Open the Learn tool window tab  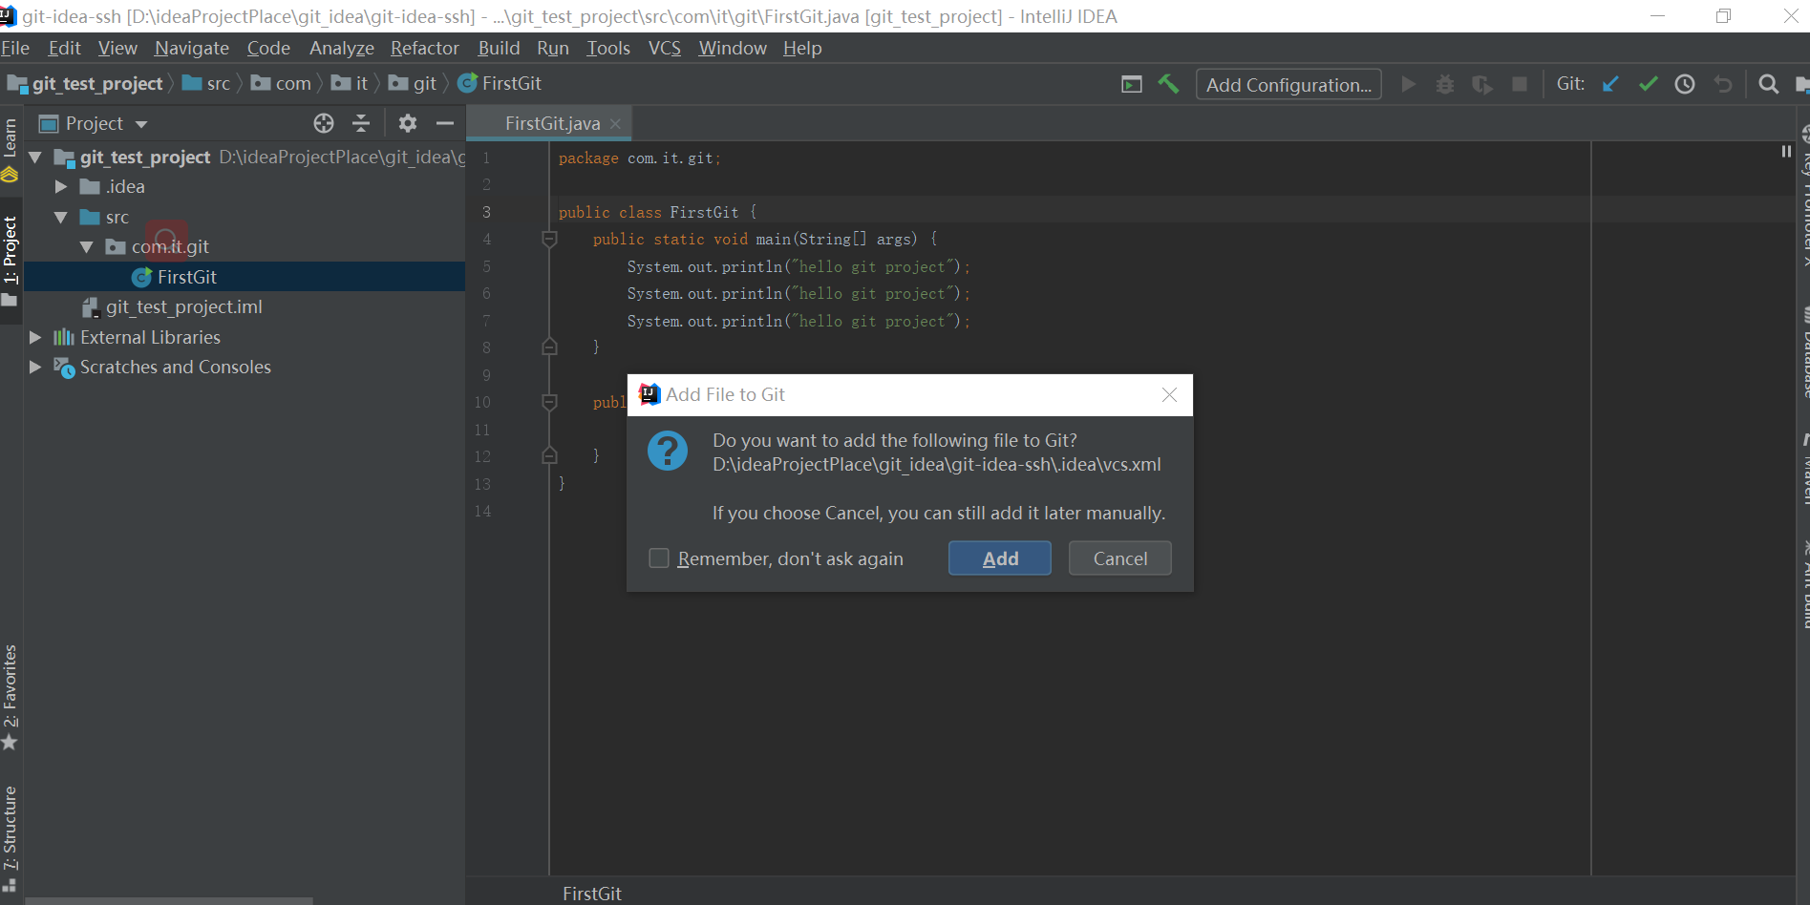pyautogui.click(x=10, y=149)
